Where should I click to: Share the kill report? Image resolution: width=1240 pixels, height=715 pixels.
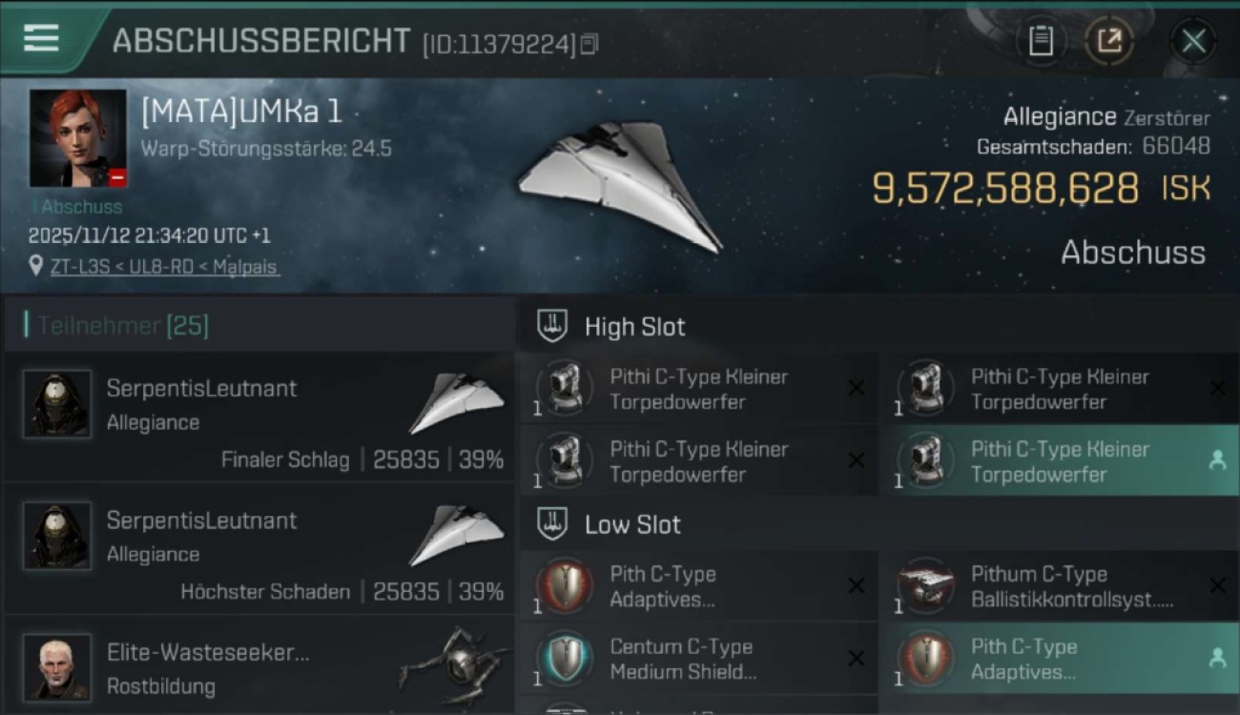tap(1109, 41)
